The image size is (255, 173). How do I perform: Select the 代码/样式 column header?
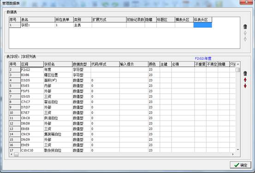105,64
